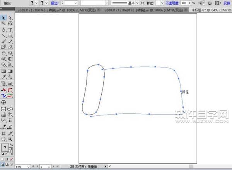
Task: Select the Pencil tool
Action: (x=10, y=41)
